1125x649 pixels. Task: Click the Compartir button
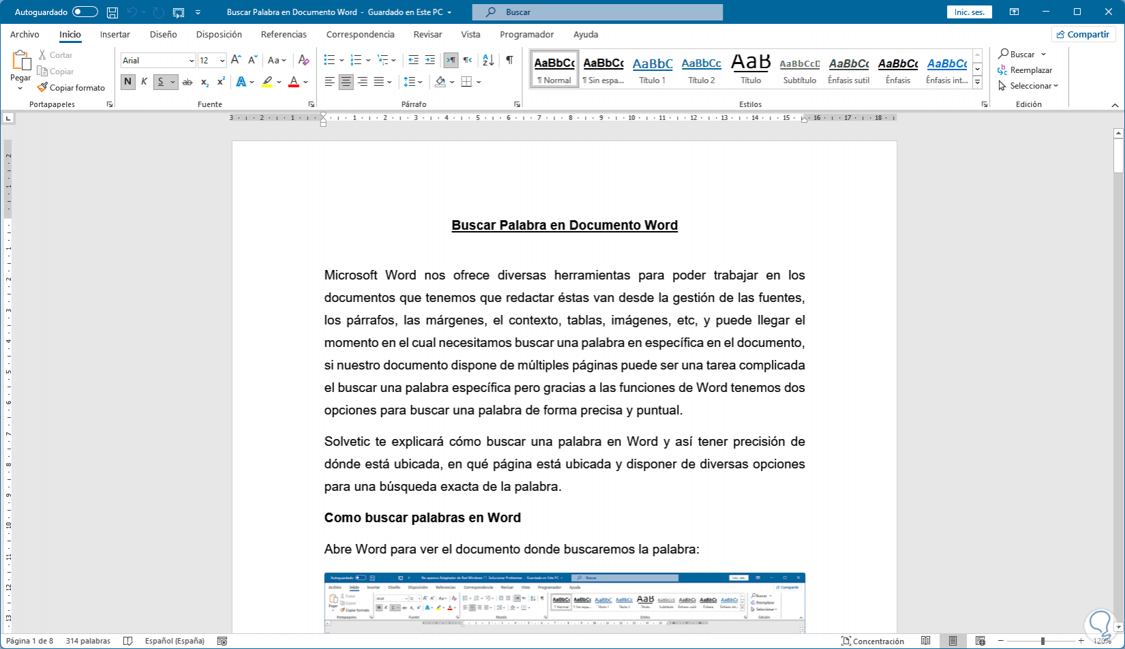tap(1083, 34)
